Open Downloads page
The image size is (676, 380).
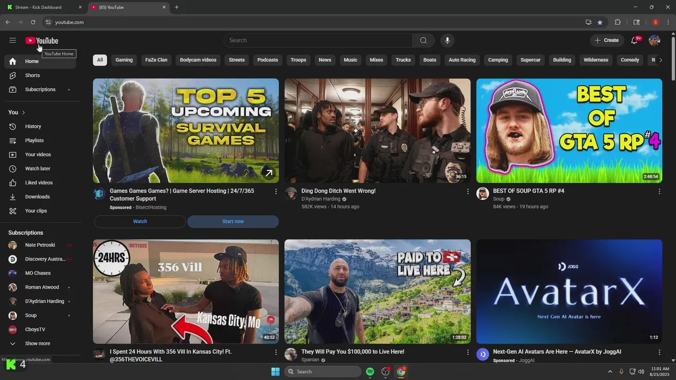pyautogui.click(x=40, y=197)
